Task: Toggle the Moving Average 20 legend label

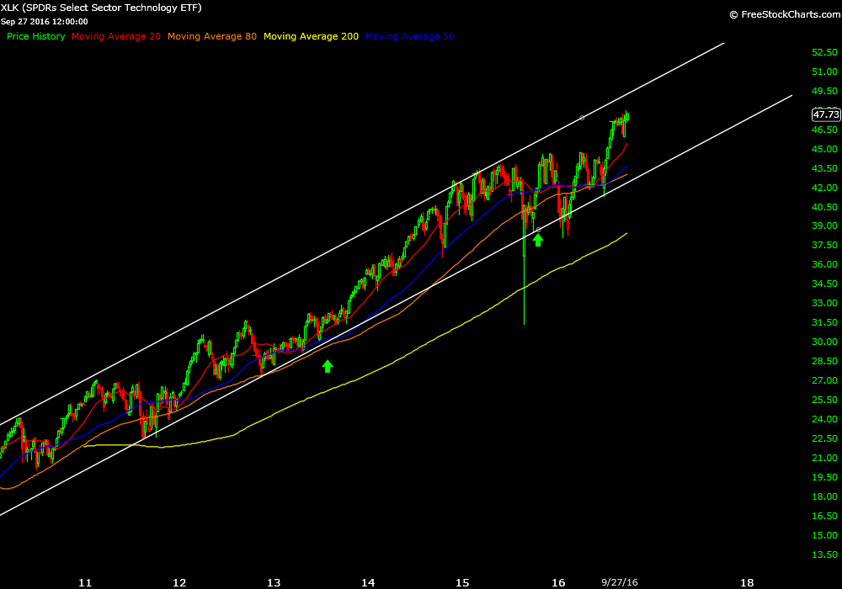Action: point(116,37)
